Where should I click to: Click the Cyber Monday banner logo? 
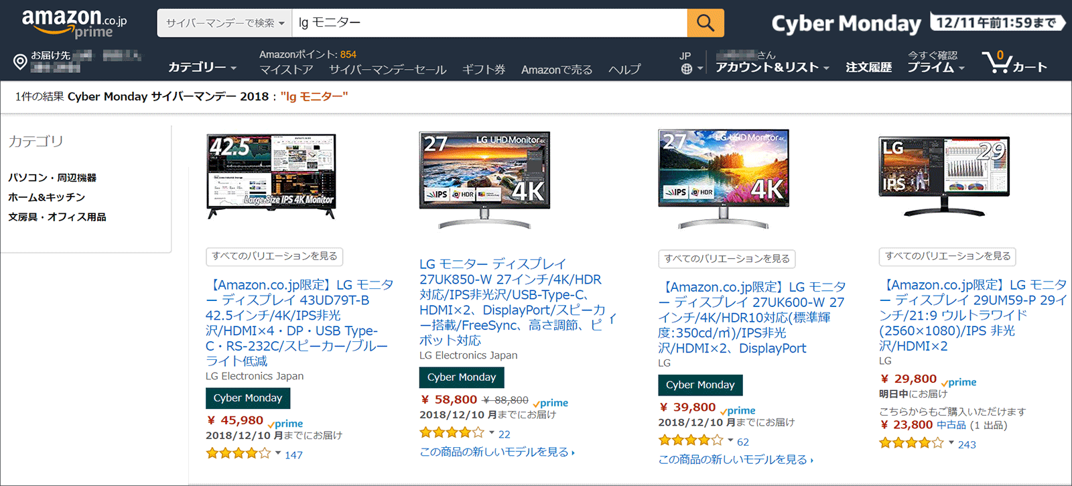[846, 23]
